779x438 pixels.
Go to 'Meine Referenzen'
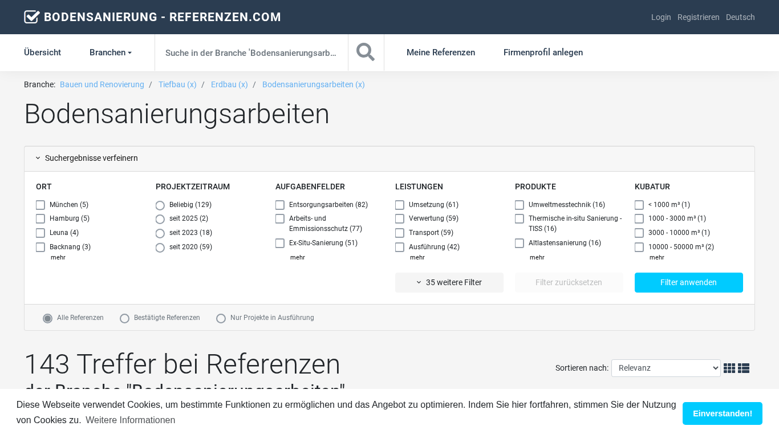tap(440, 52)
